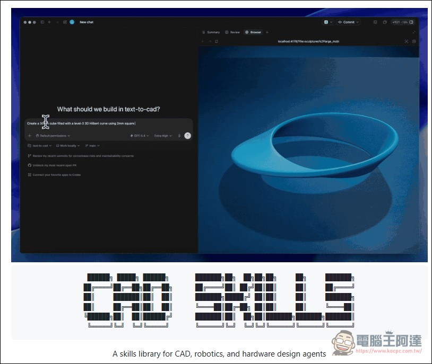The image size is (432, 364).
Task: Click the What should we build heading
Action: pyautogui.click(x=109, y=109)
